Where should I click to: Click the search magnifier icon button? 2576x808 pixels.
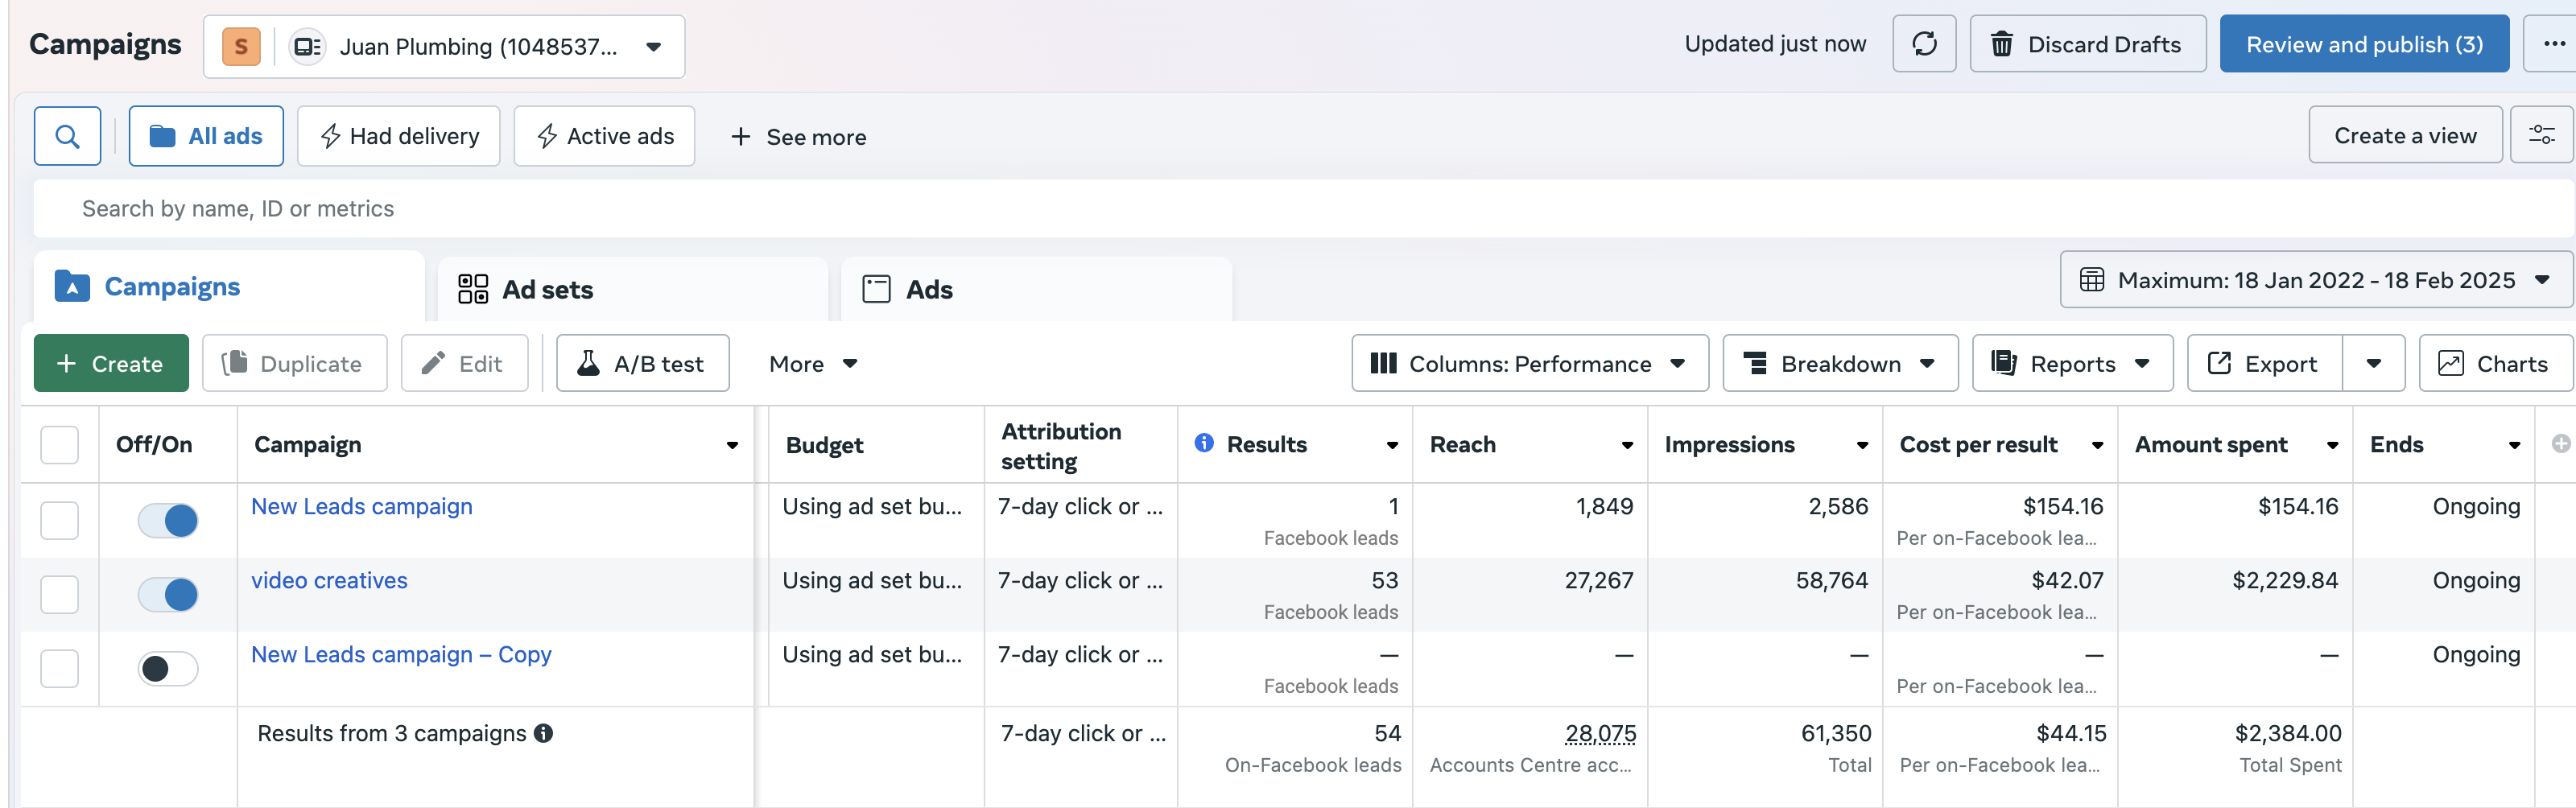(67, 136)
